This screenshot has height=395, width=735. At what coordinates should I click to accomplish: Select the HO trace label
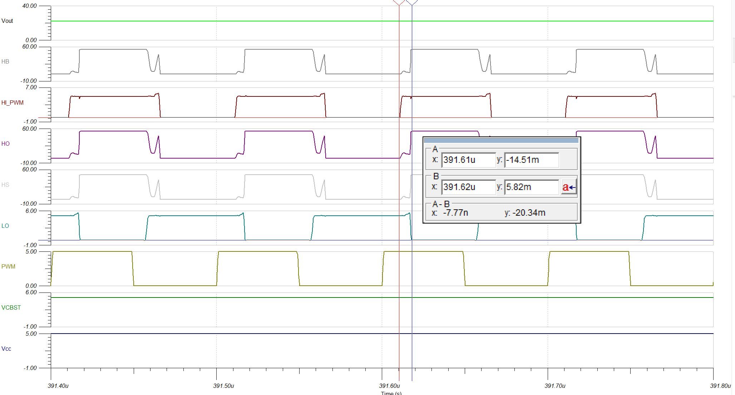click(x=5, y=144)
